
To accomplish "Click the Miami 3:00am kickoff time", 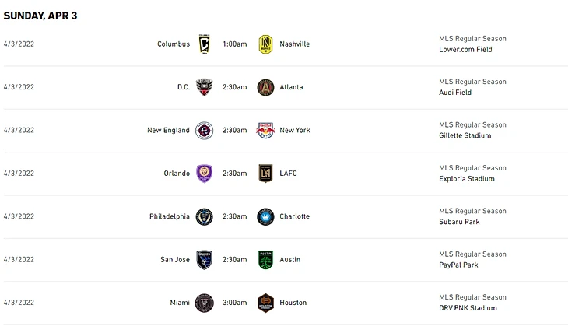I will (234, 303).
